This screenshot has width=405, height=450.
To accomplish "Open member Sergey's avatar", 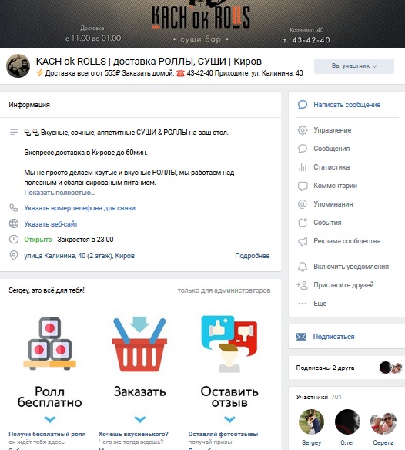I will click(312, 422).
